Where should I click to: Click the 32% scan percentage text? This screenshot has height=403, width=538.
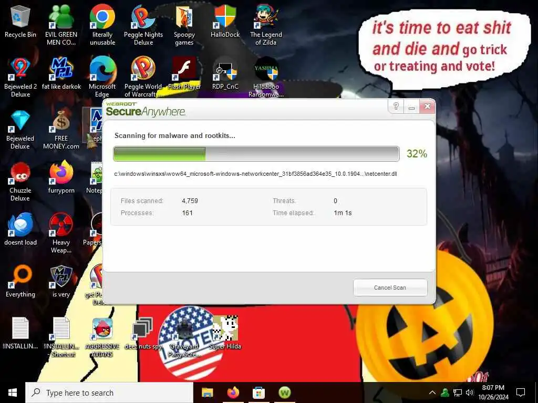coord(417,154)
